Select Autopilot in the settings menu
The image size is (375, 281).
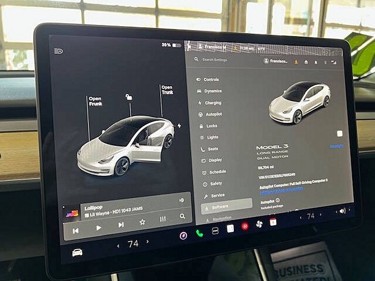click(x=213, y=114)
